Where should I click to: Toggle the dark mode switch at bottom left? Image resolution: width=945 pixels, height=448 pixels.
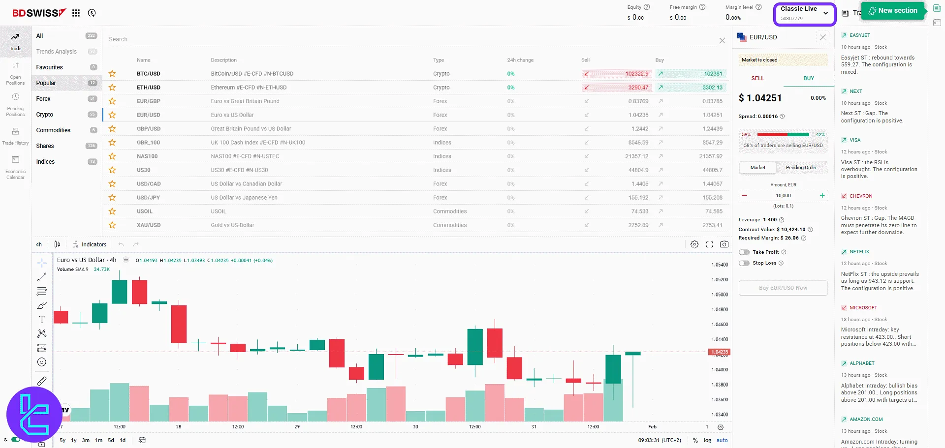pos(16,440)
